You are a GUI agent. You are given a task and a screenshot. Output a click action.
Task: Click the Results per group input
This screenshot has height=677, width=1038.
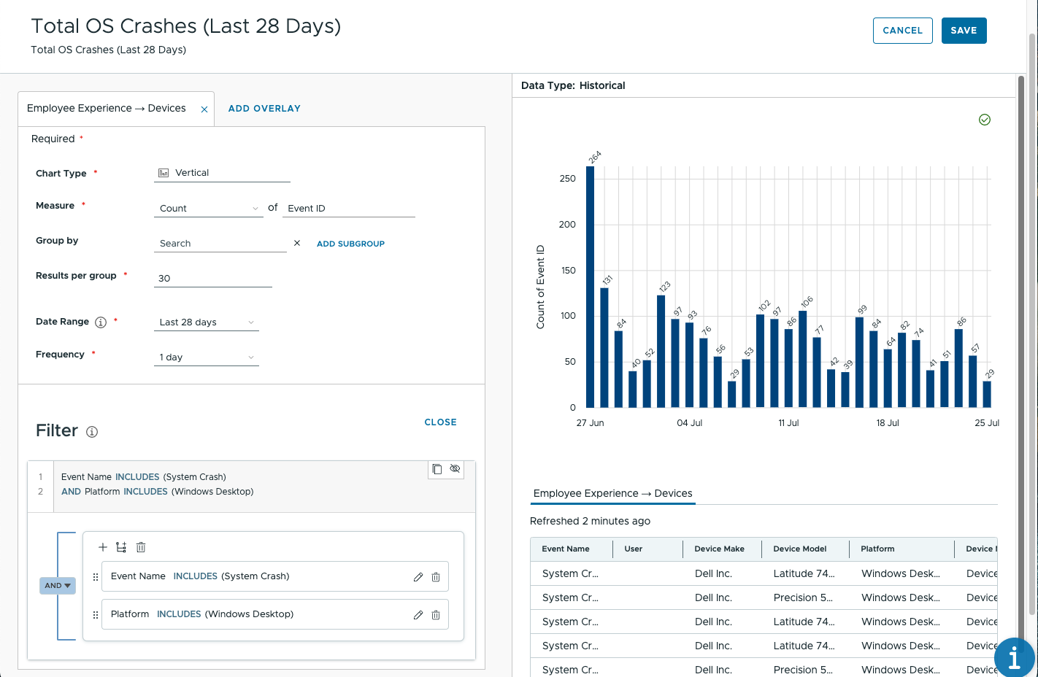(x=212, y=279)
